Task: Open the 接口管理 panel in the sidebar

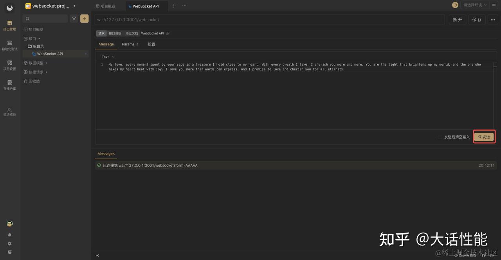Action: [9, 25]
